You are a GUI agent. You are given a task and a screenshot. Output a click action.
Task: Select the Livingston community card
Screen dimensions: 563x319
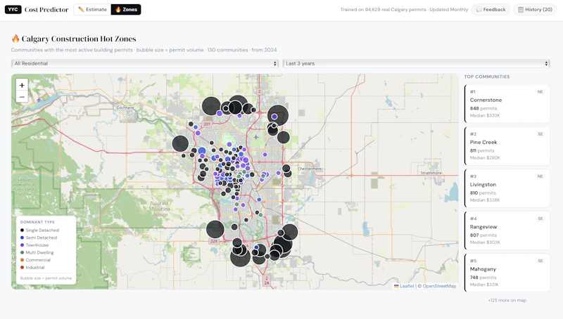click(507, 188)
